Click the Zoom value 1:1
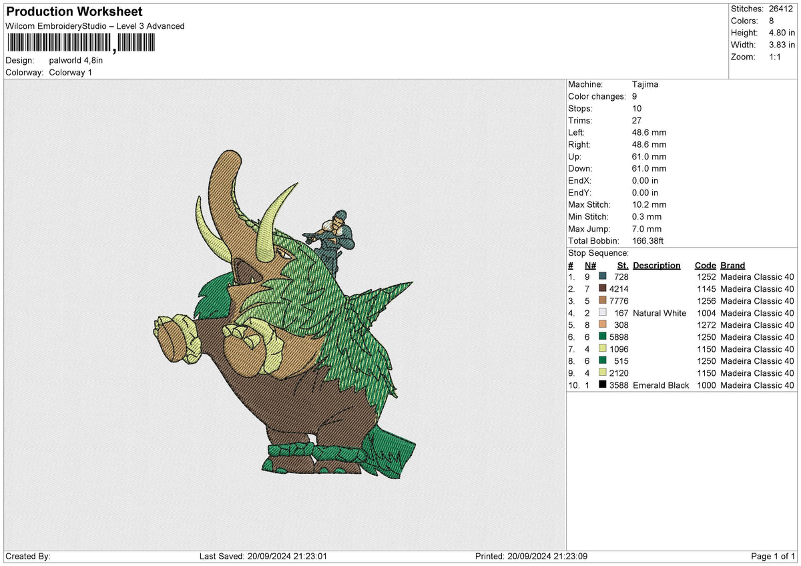Screen dimensions: 801x566 (x=776, y=57)
